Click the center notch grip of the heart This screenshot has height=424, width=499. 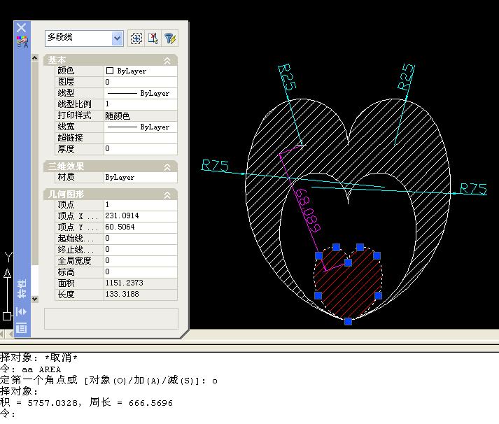[x=348, y=263]
